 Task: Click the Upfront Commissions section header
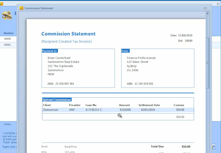tap(57, 100)
